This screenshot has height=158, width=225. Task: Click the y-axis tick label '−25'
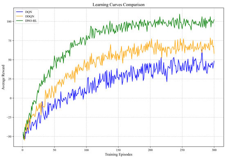(x=9, y=118)
